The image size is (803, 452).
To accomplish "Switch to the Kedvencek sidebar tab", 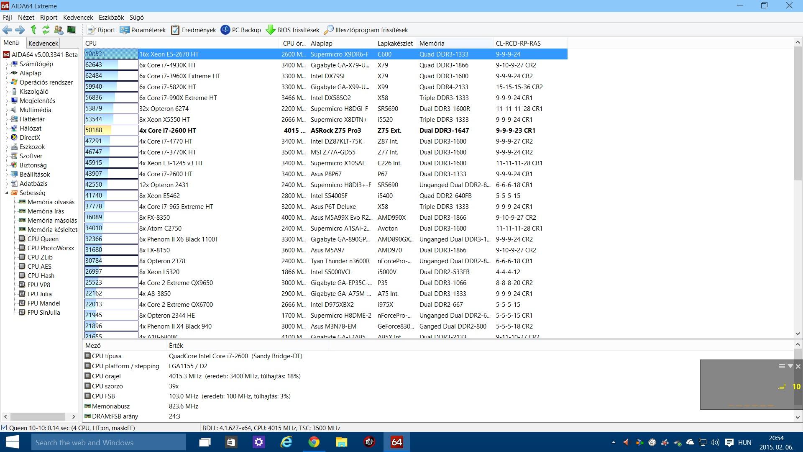I will 43,43.
